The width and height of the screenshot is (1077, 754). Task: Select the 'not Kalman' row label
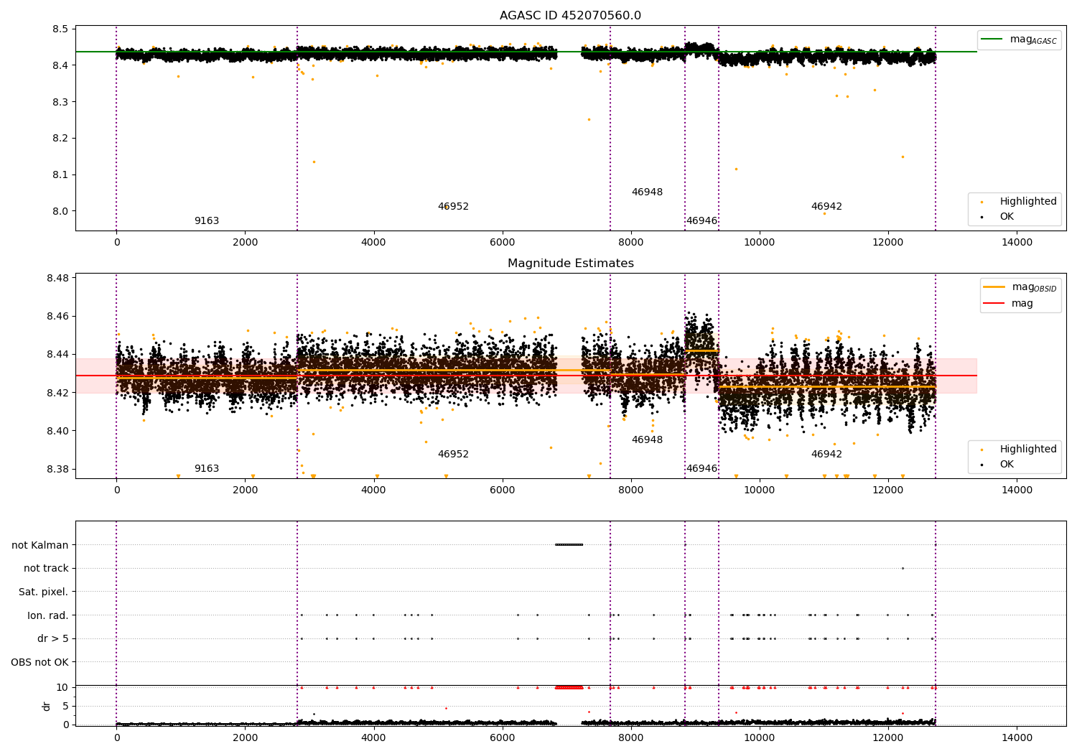(40, 545)
